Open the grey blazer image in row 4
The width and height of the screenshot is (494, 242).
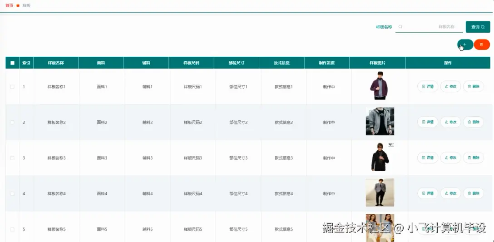coord(380,193)
